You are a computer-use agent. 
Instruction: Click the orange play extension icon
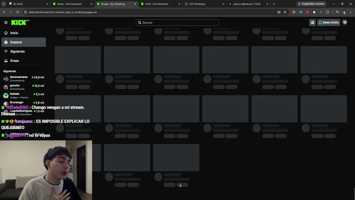pos(294,12)
